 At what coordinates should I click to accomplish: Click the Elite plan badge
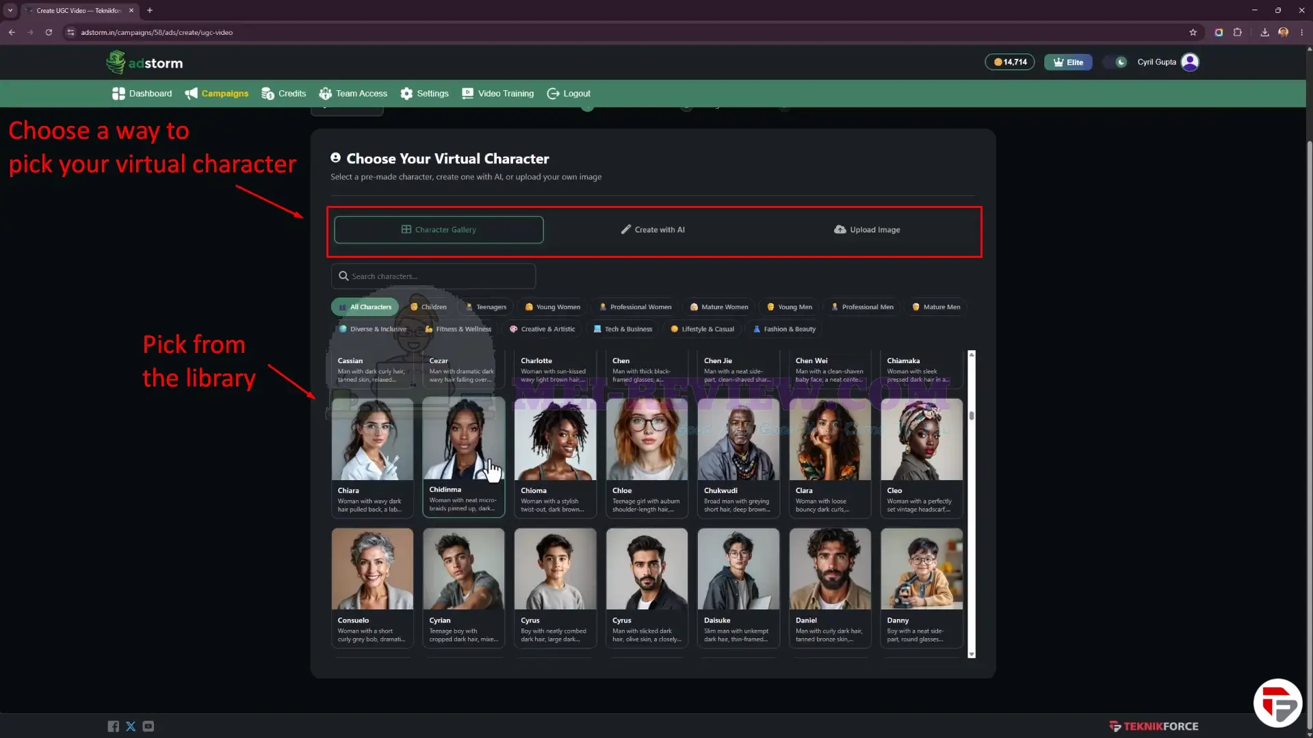click(x=1068, y=62)
